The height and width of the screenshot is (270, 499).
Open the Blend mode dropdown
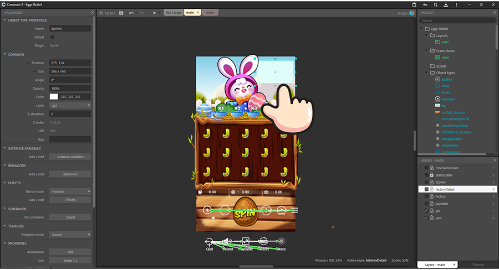70,191
